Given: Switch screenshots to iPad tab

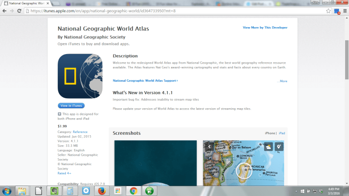Looking at the screenshot, I should pyautogui.click(x=282, y=133).
